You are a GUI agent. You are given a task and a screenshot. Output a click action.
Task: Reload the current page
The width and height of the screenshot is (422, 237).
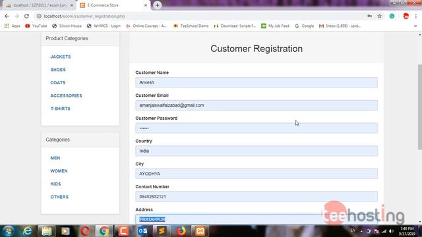tap(26, 16)
